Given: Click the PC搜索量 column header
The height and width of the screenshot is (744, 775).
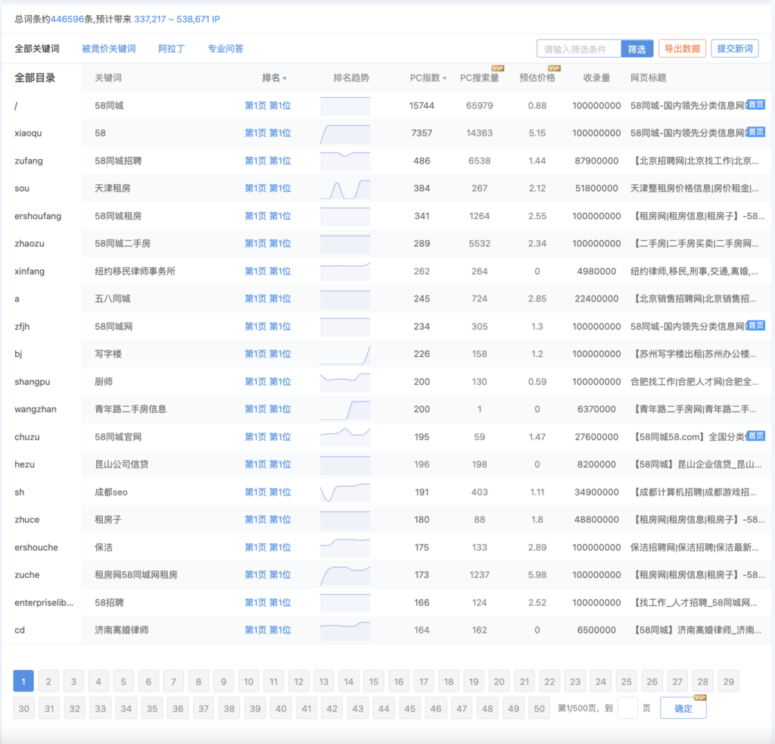Looking at the screenshot, I should [x=479, y=78].
